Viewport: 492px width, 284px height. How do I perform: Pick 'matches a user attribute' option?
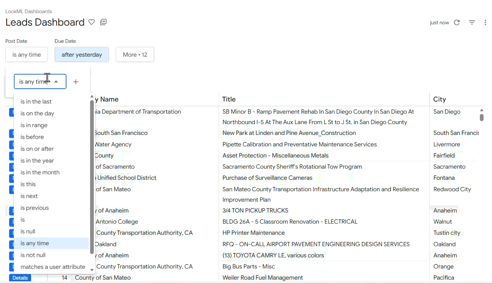tap(51, 267)
